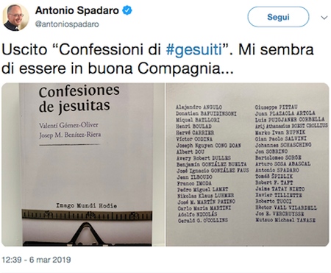Click Mutsuo Michael YANASE list entry
Screen dimensions: 331x273
click(285, 220)
